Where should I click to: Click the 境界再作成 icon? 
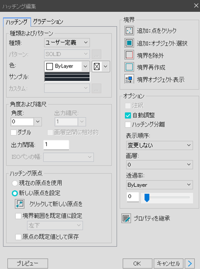[x=129, y=67]
